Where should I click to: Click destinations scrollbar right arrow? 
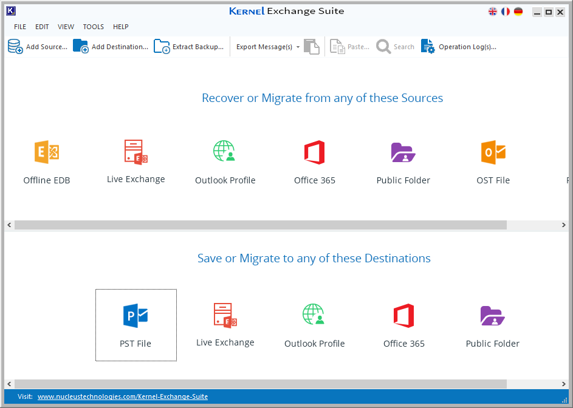pos(564,384)
